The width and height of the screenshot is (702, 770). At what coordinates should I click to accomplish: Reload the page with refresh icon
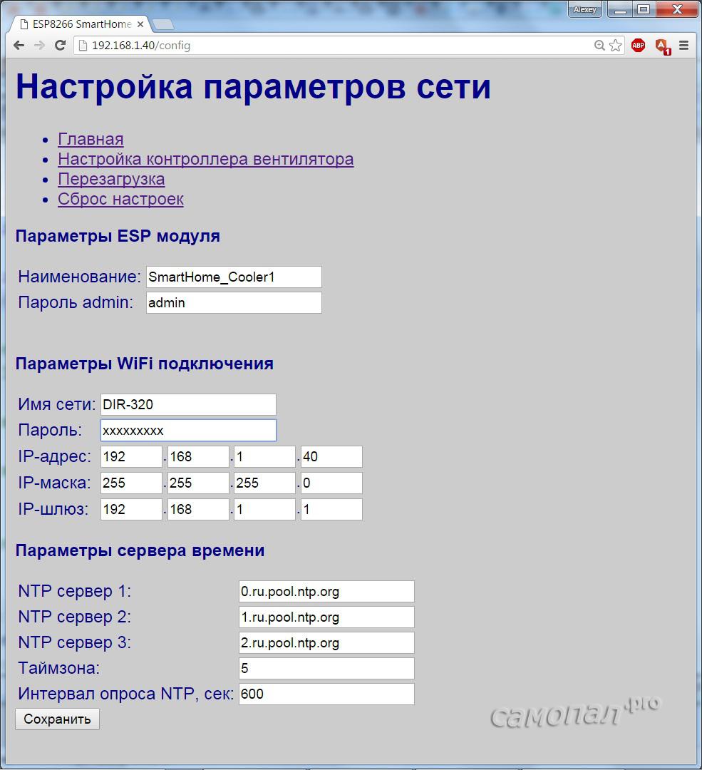60,46
